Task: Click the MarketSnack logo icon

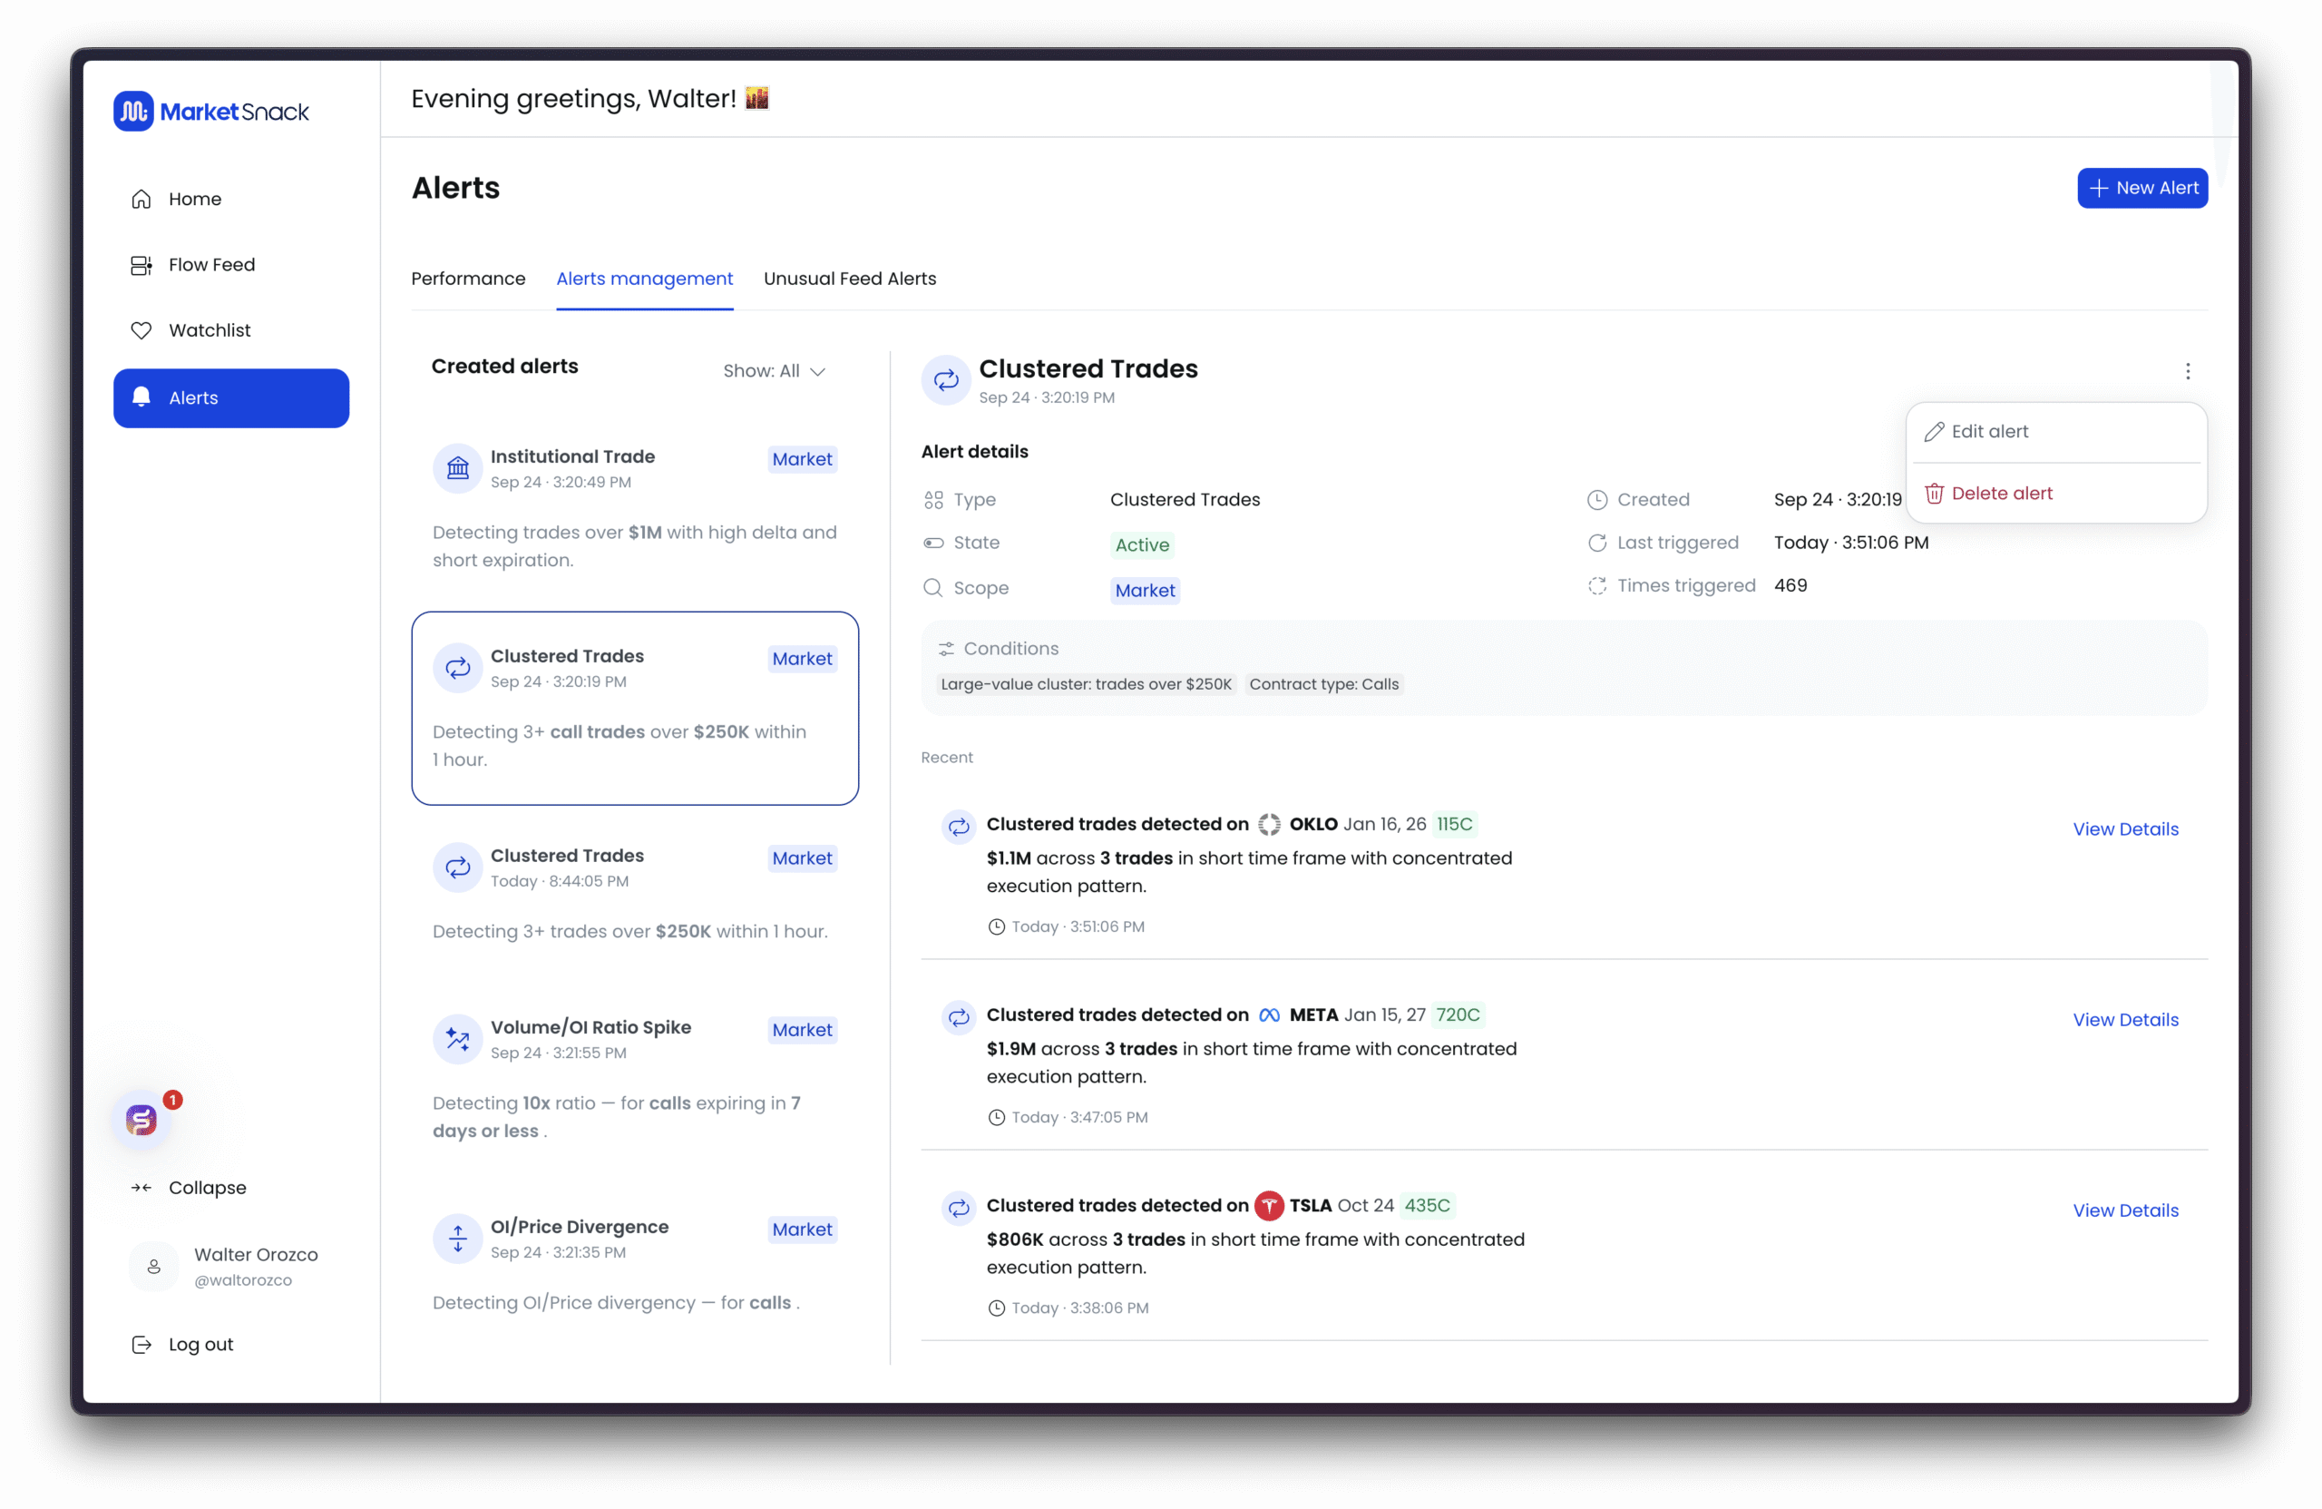Action: (x=132, y=112)
